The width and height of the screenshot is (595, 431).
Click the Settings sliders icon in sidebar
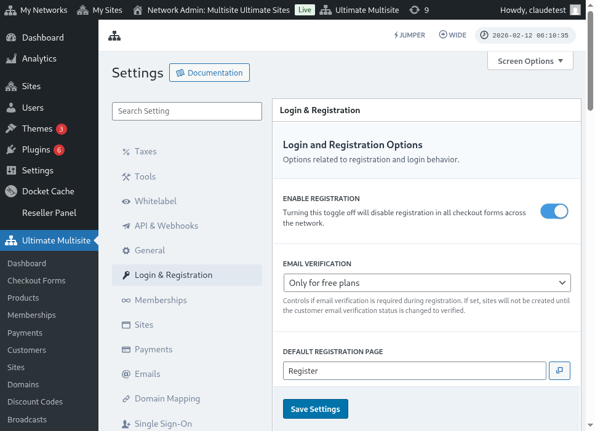click(12, 170)
